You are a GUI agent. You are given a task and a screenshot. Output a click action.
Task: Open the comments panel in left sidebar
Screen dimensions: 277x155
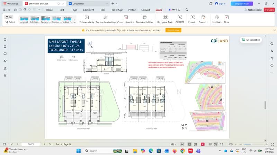click(5, 54)
